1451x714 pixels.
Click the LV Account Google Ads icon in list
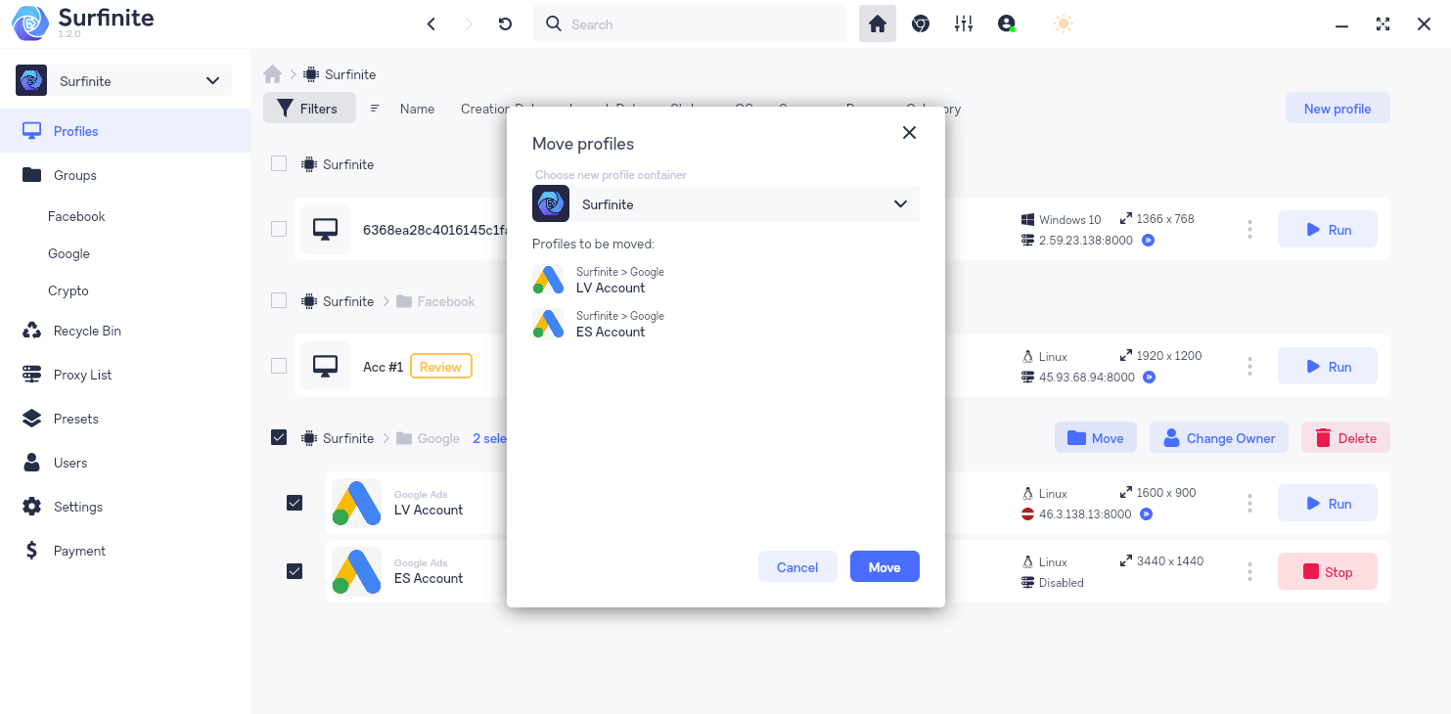[356, 503]
